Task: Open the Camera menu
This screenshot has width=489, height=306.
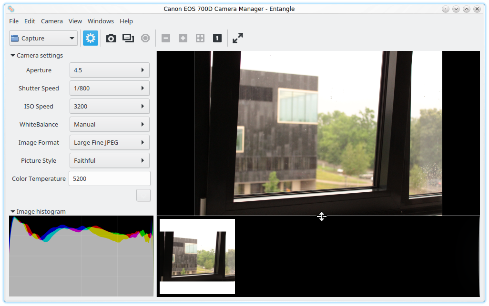Action: pos(51,21)
